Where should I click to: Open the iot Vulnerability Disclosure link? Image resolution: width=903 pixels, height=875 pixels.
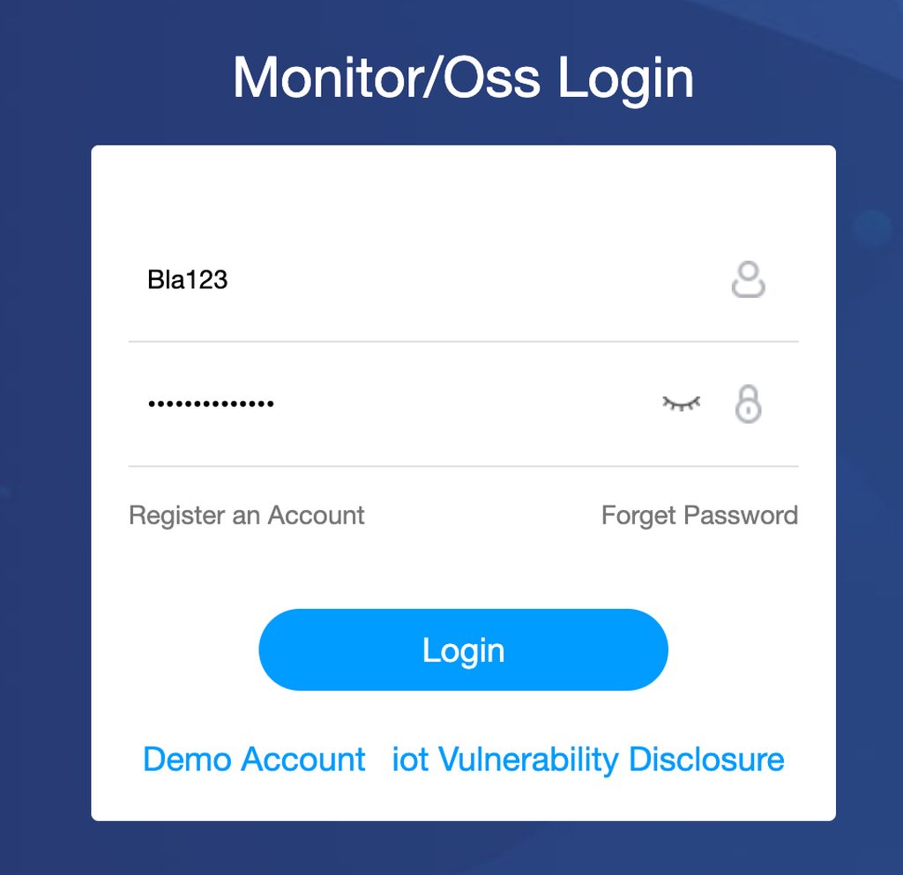pos(588,760)
